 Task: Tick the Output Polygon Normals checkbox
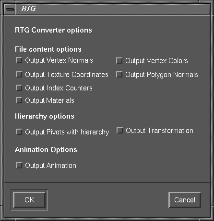119,75
